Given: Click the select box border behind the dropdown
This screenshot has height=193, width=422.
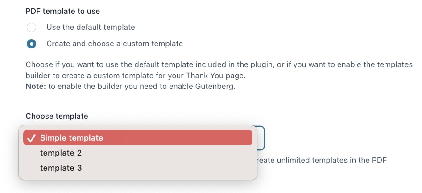Looking at the screenshot, I should point(261,138).
